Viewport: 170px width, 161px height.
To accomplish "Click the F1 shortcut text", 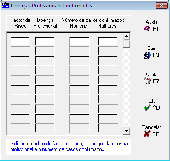I will 156,29.
